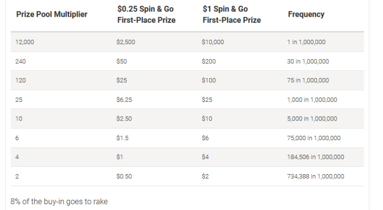Viewport: 383px width, 210px height.
Task: Select the 30 in 1,000,000 frequency cell
Action: 308,61
